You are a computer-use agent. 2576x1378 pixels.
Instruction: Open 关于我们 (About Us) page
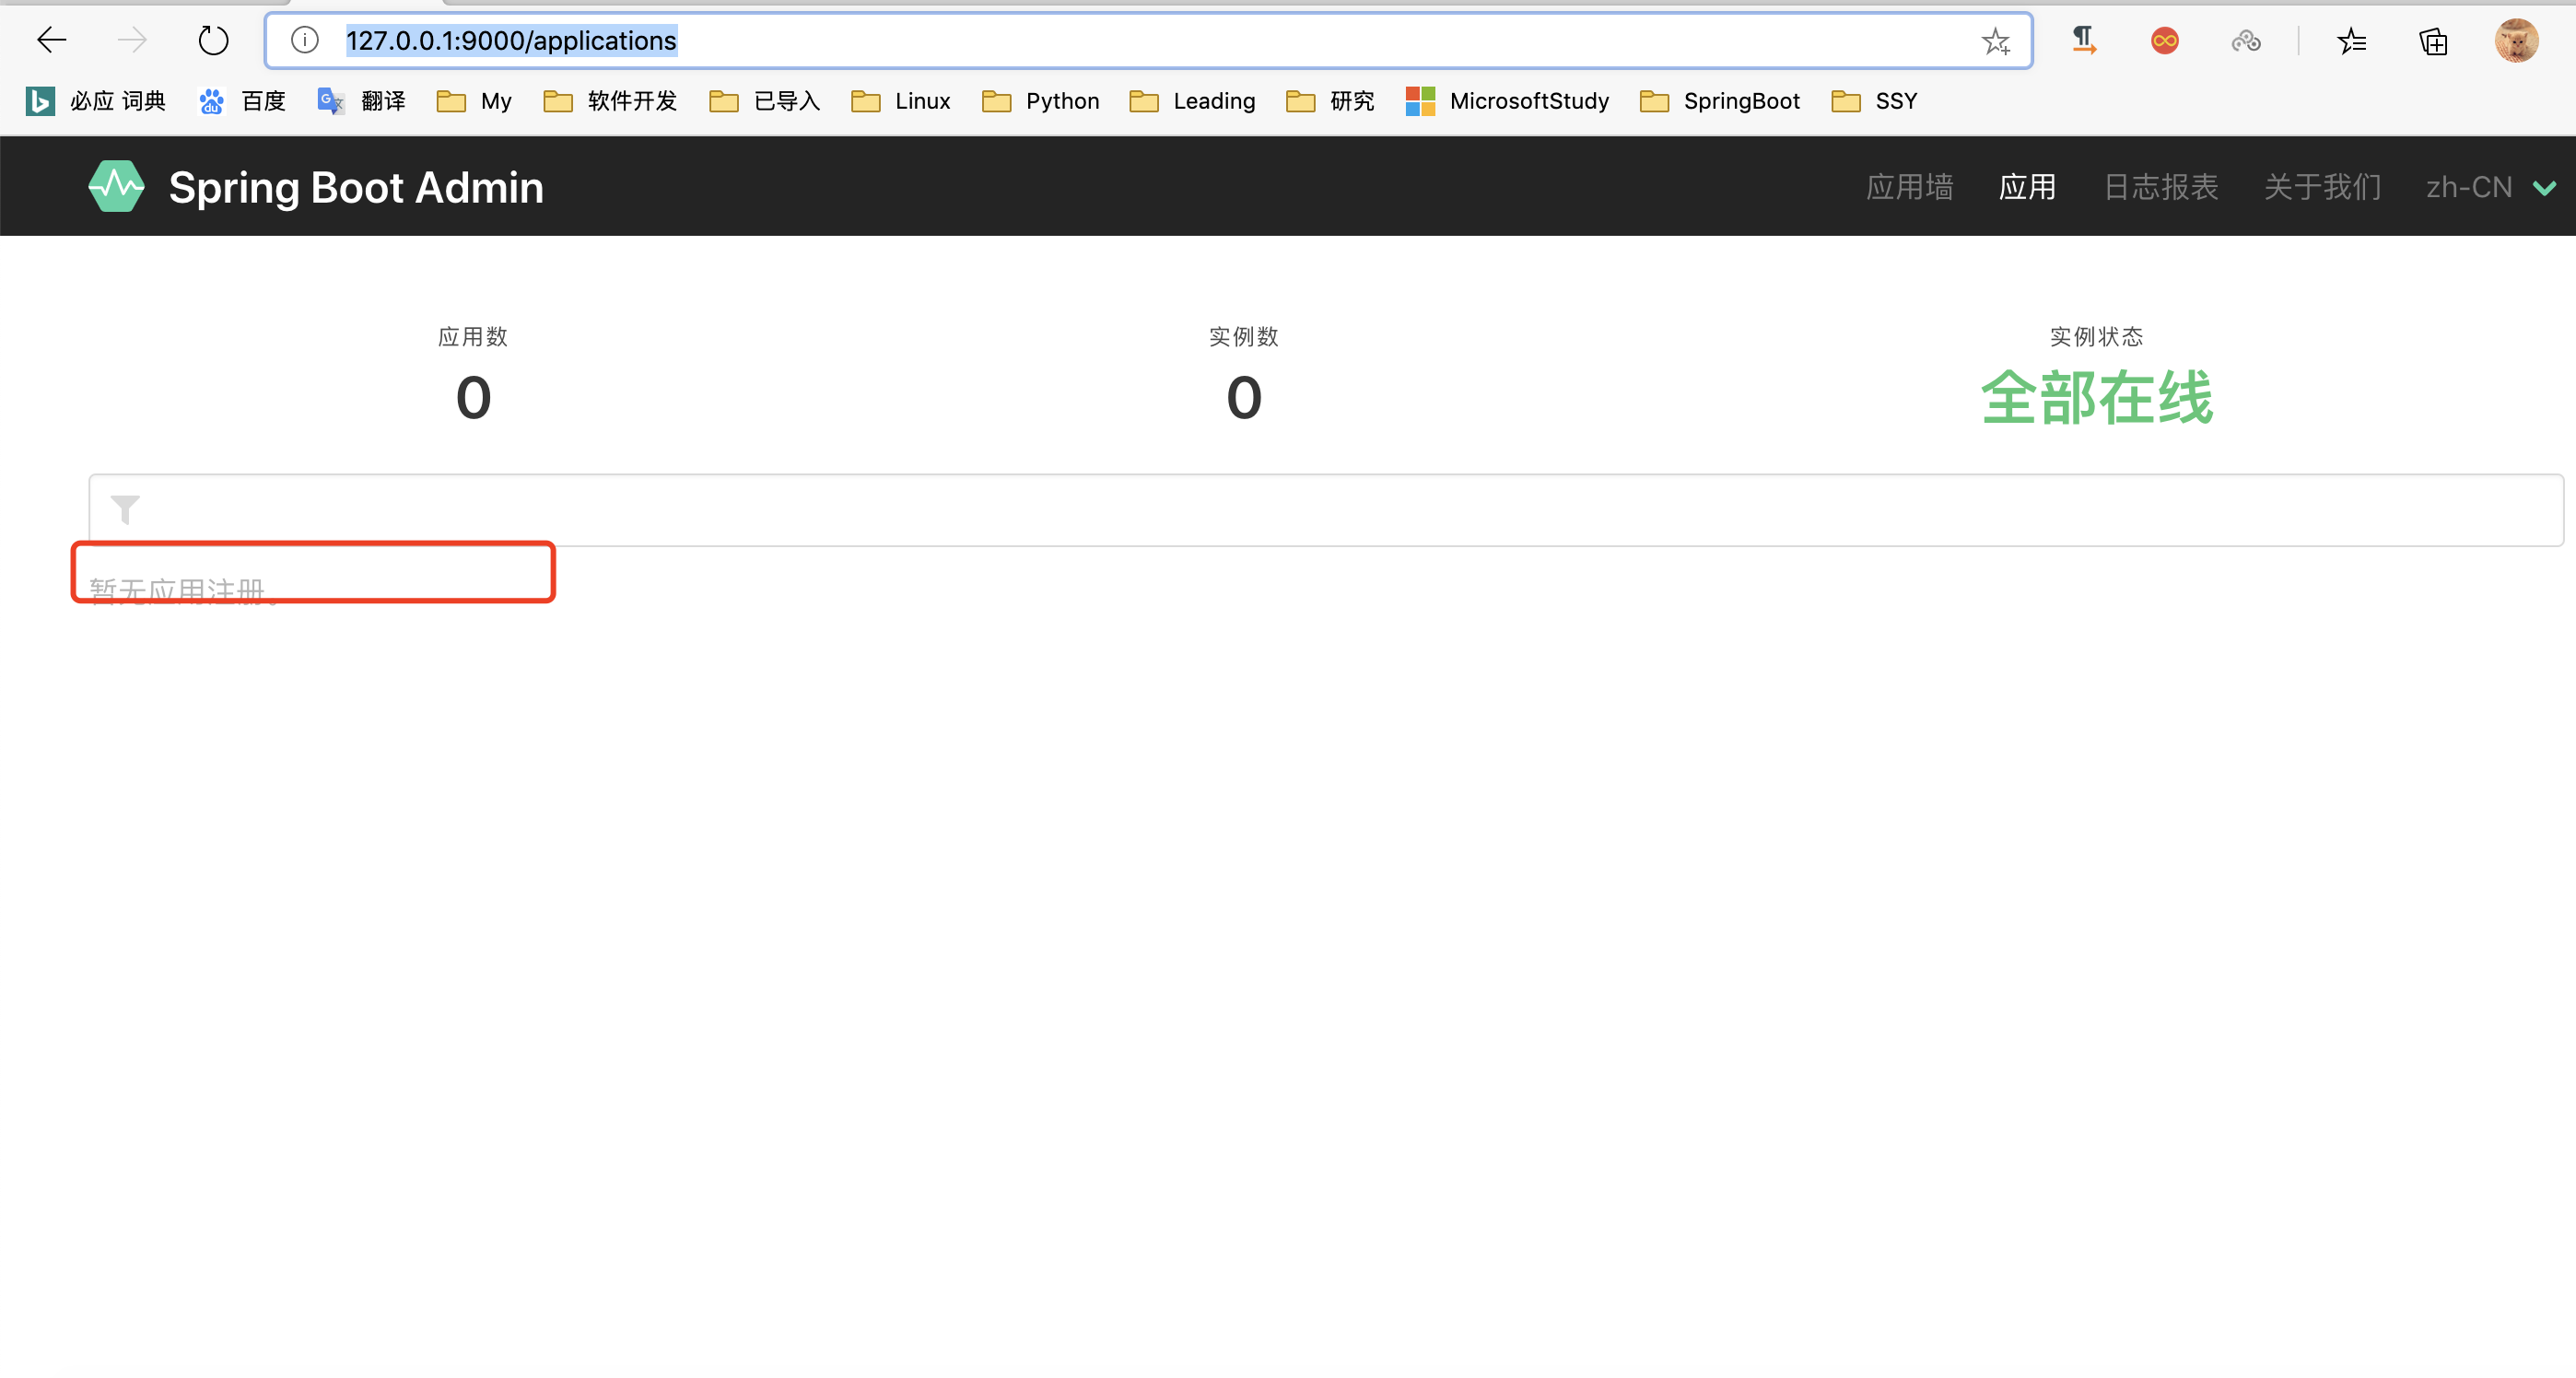pyautogui.click(x=2322, y=187)
